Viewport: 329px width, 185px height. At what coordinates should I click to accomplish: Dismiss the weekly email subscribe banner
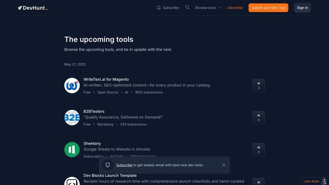pyautogui.click(x=224, y=165)
